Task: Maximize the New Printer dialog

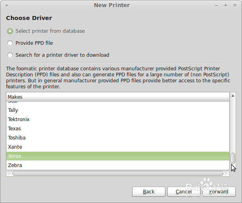Action: tap(226, 5)
